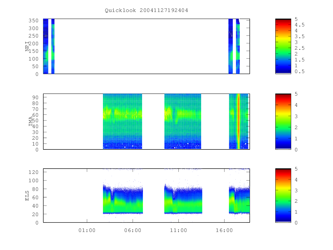Select the NPI y-axis label

tap(27, 46)
